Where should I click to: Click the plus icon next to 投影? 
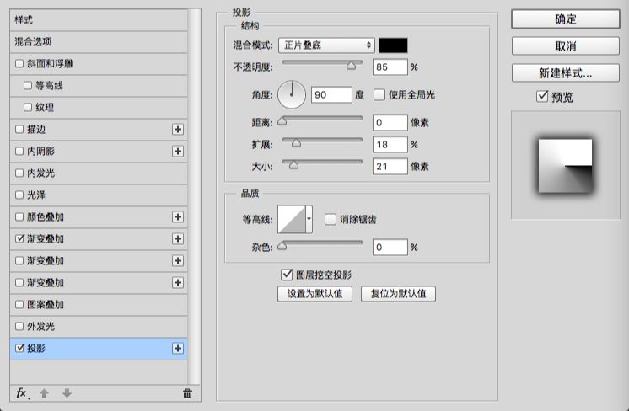pyautogui.click(x=178, y=349)
